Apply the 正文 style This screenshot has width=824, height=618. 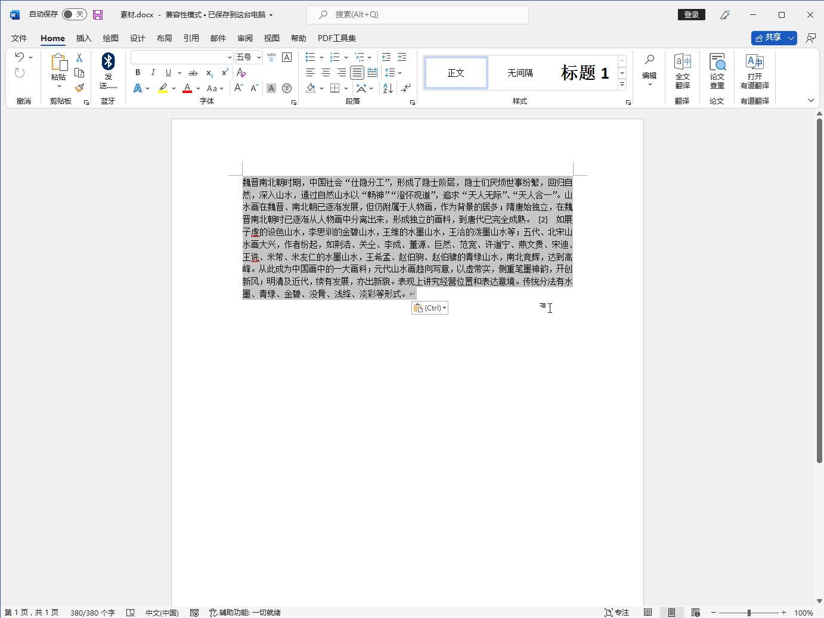click(456, 73)
